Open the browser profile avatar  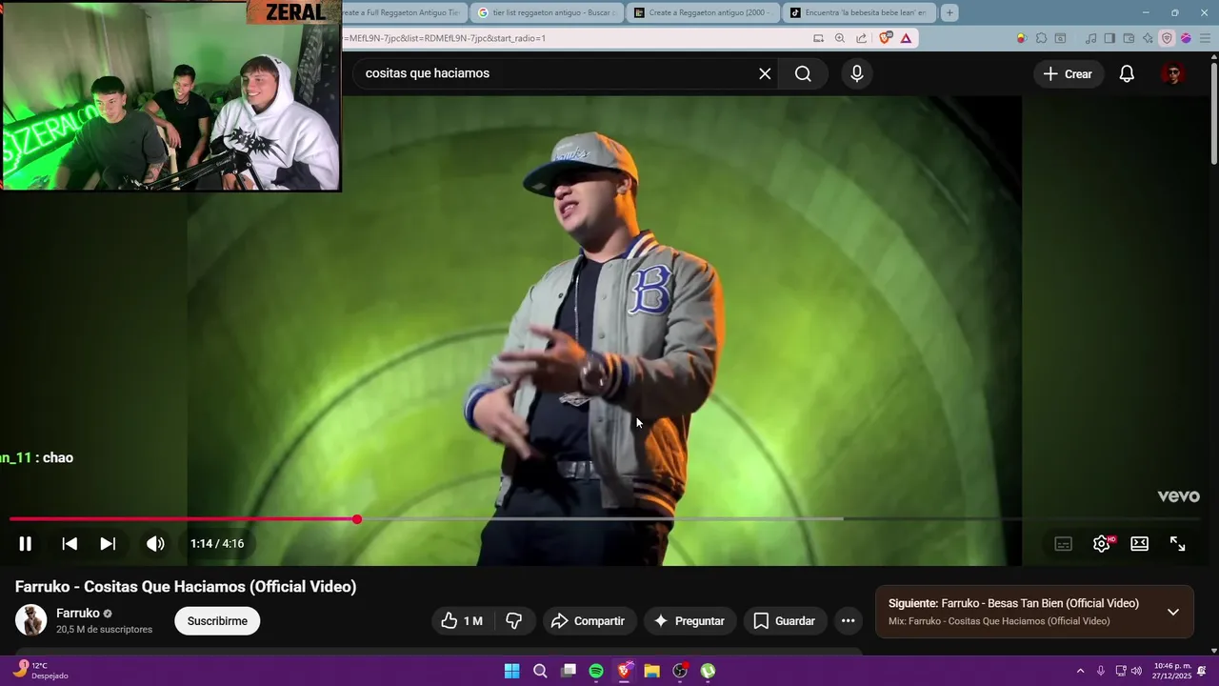(1186, 38)
